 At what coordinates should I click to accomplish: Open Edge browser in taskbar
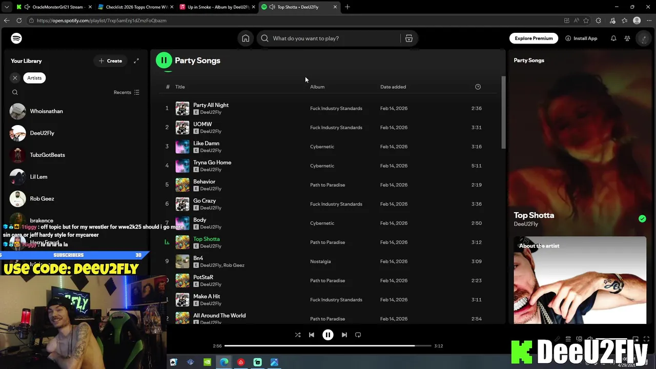tap(224, 362)
